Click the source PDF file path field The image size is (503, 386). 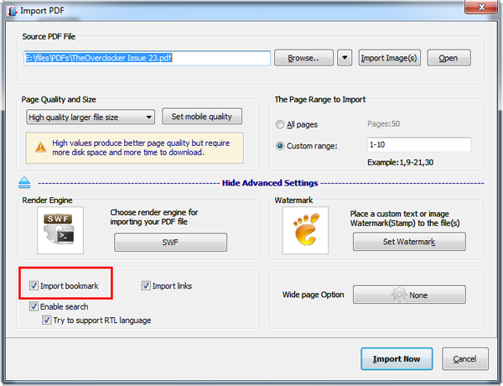pos(146,58)
